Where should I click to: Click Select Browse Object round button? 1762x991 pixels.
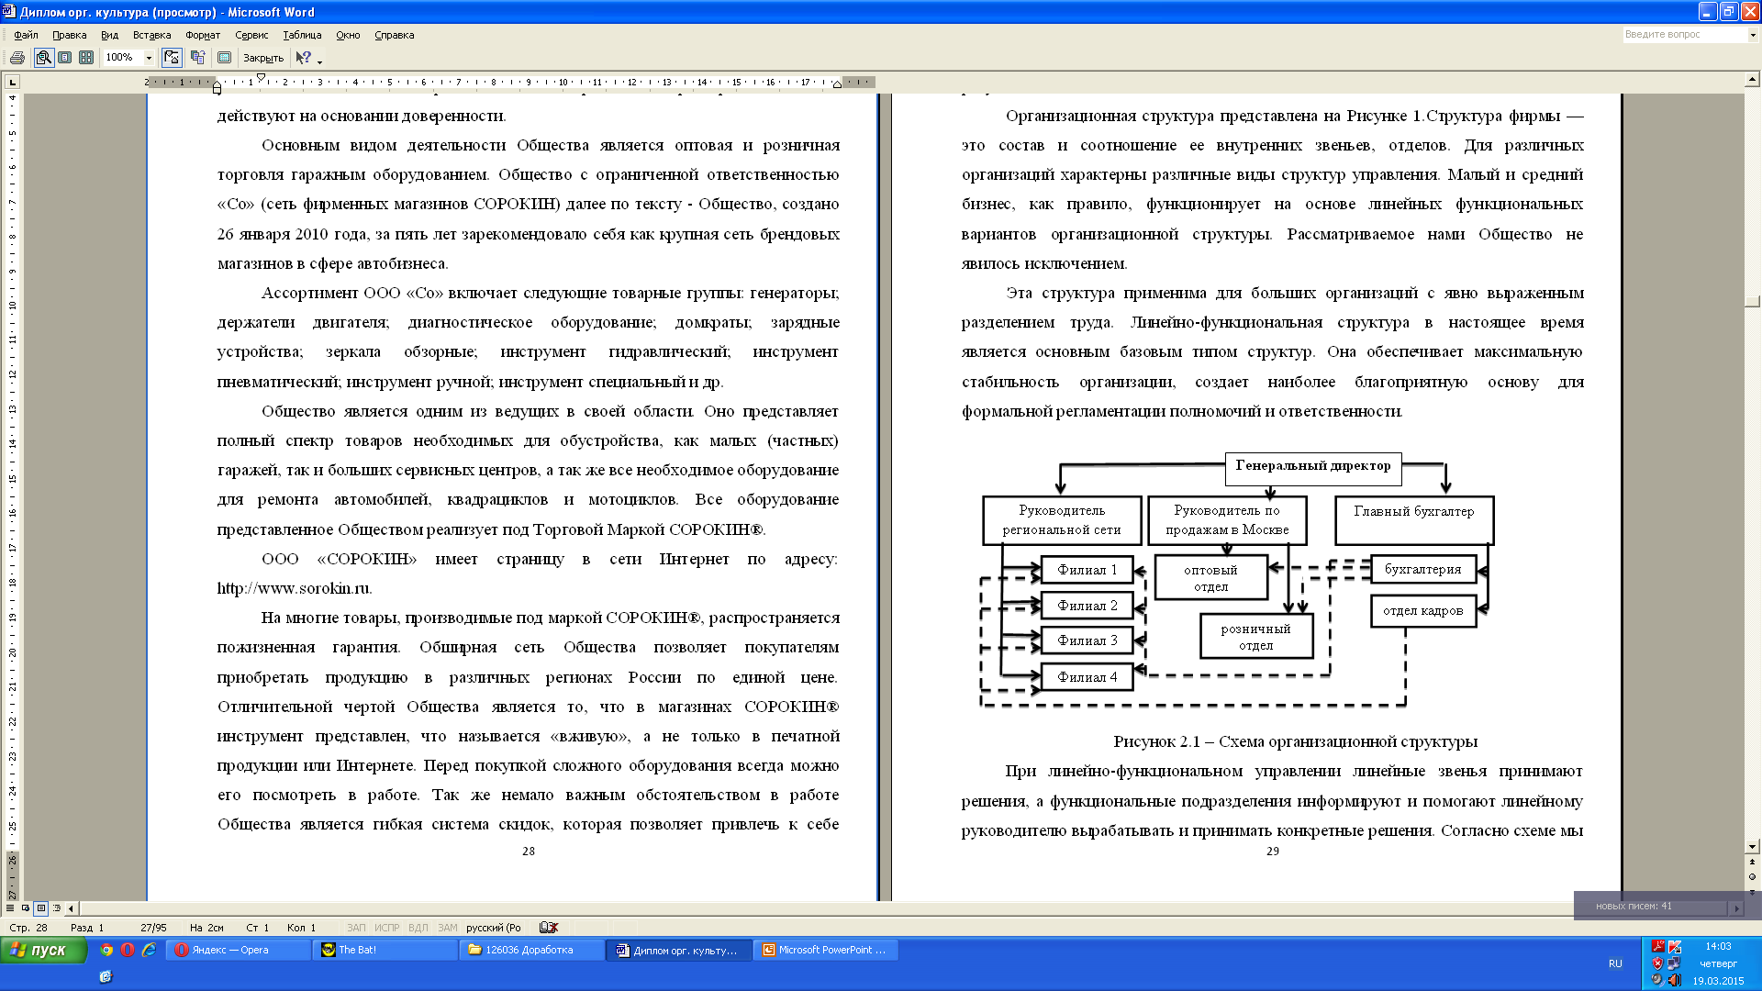(x=1753, y=877)
